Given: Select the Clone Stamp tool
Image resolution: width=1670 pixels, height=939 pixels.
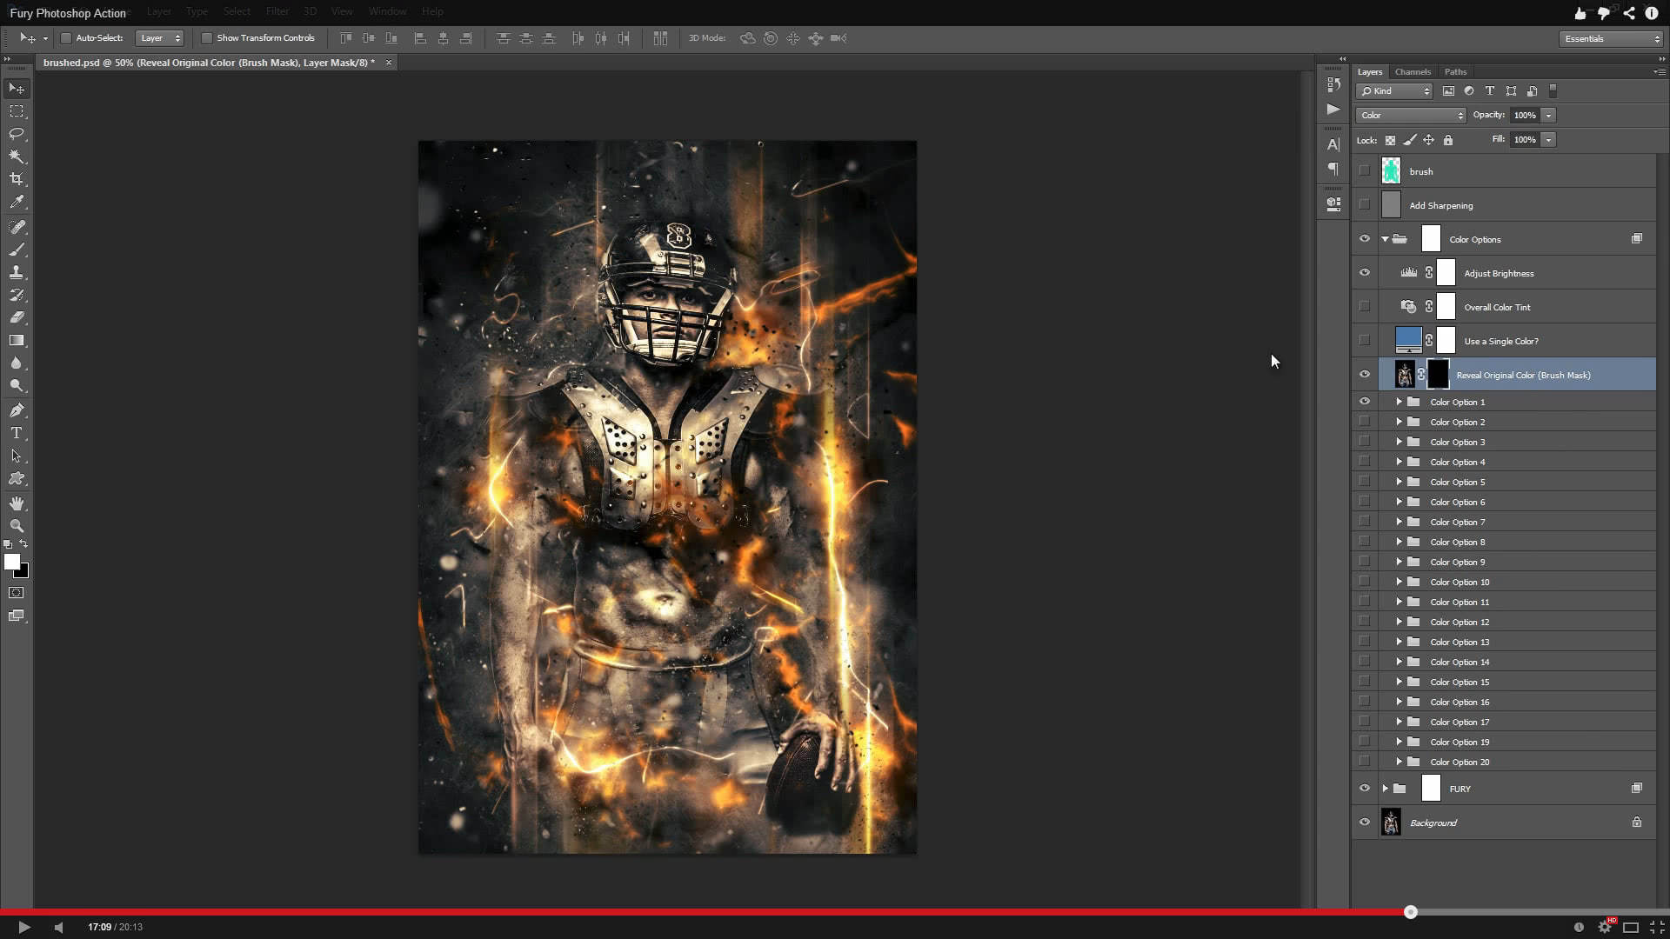Looking at the screenshot, I should coord(17,272).
